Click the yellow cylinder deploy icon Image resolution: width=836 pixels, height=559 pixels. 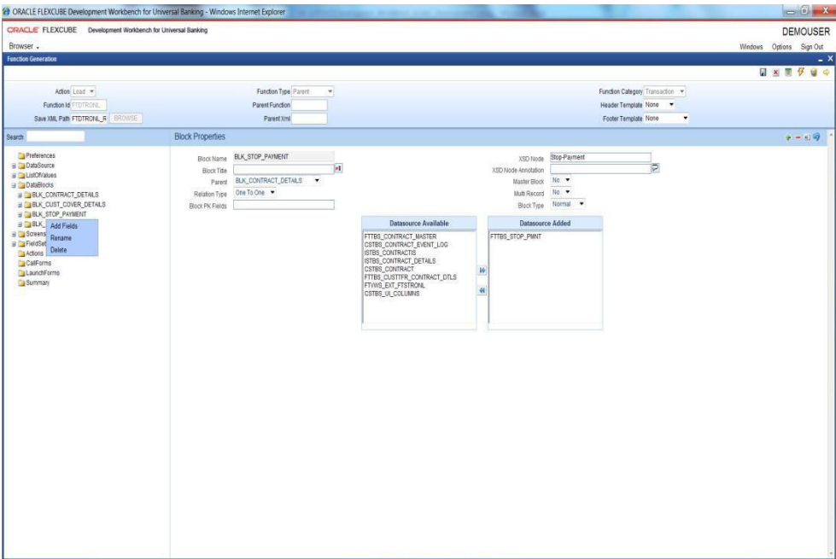click(814, 73)
